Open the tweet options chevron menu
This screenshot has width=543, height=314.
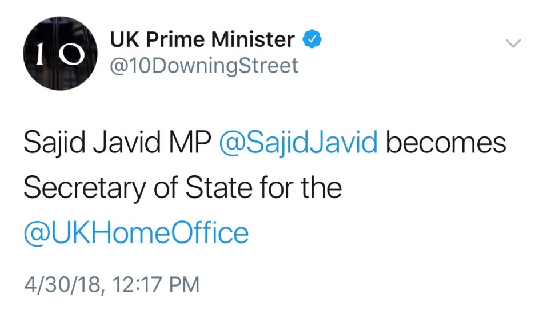click(x=514, y=43)
